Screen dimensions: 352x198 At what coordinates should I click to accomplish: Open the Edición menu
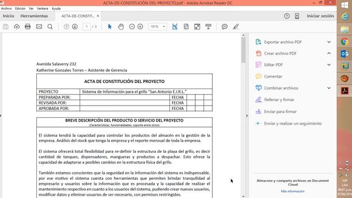[20, 9]
